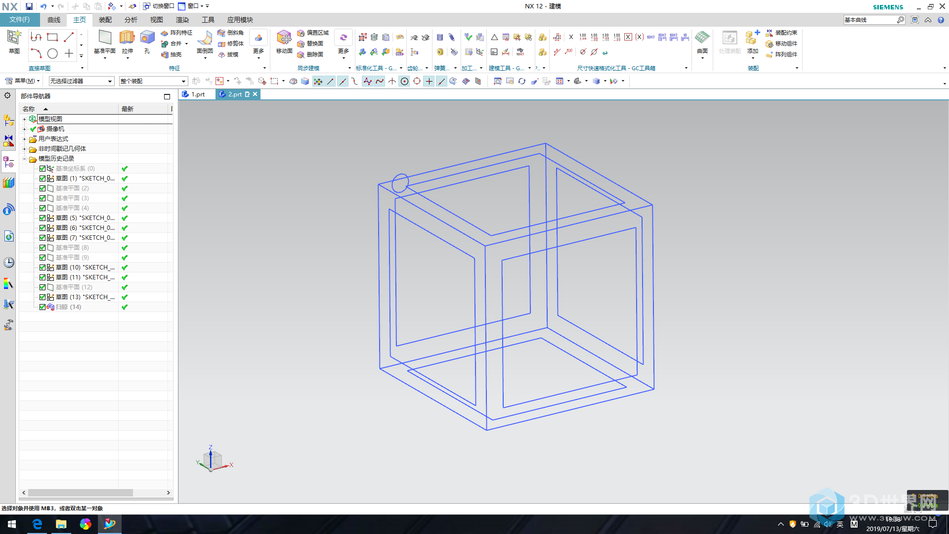
Task: Switch to the 1.prt document tab
Action: 198,94
